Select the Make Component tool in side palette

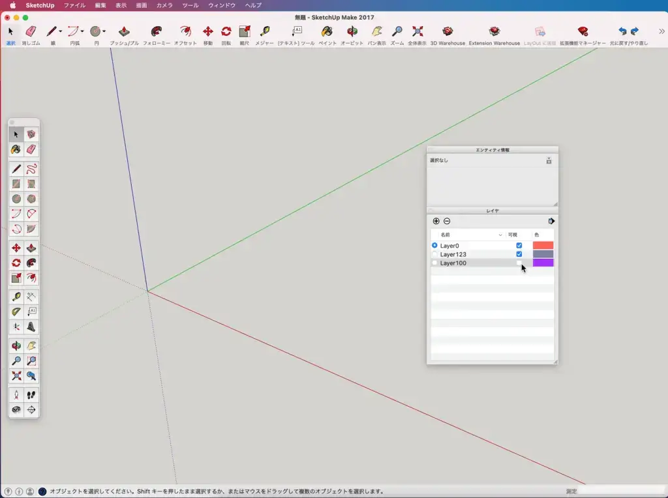31,134
